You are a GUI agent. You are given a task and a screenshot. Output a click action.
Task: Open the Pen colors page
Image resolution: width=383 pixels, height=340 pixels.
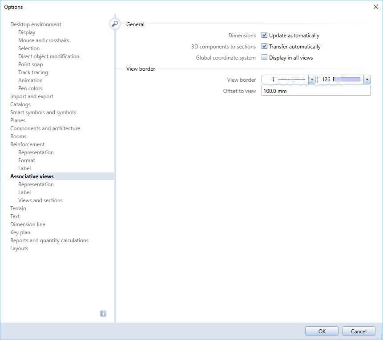pyautogui.click(x=30, y=88)
